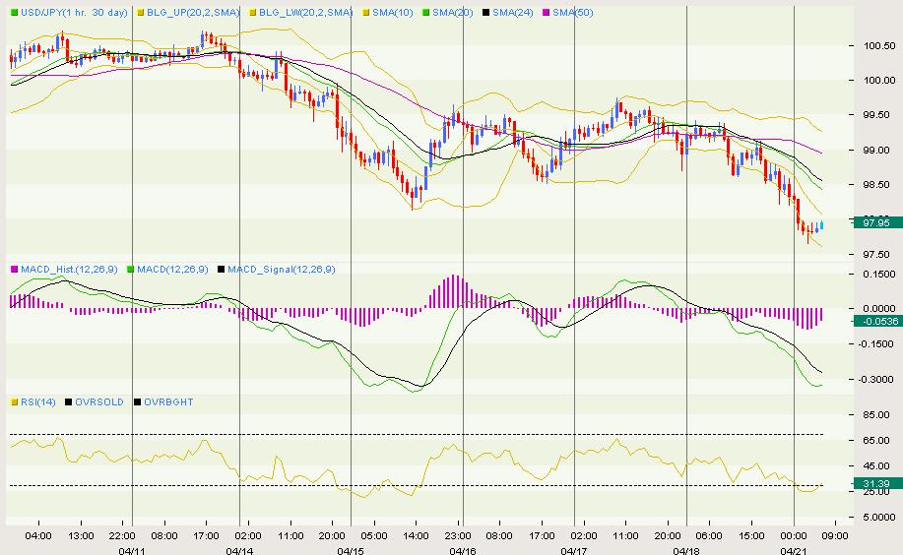This screenshot has height=555, width=903.
Task: Click the SMA(10) legend color square
Action: click(366, 12)
